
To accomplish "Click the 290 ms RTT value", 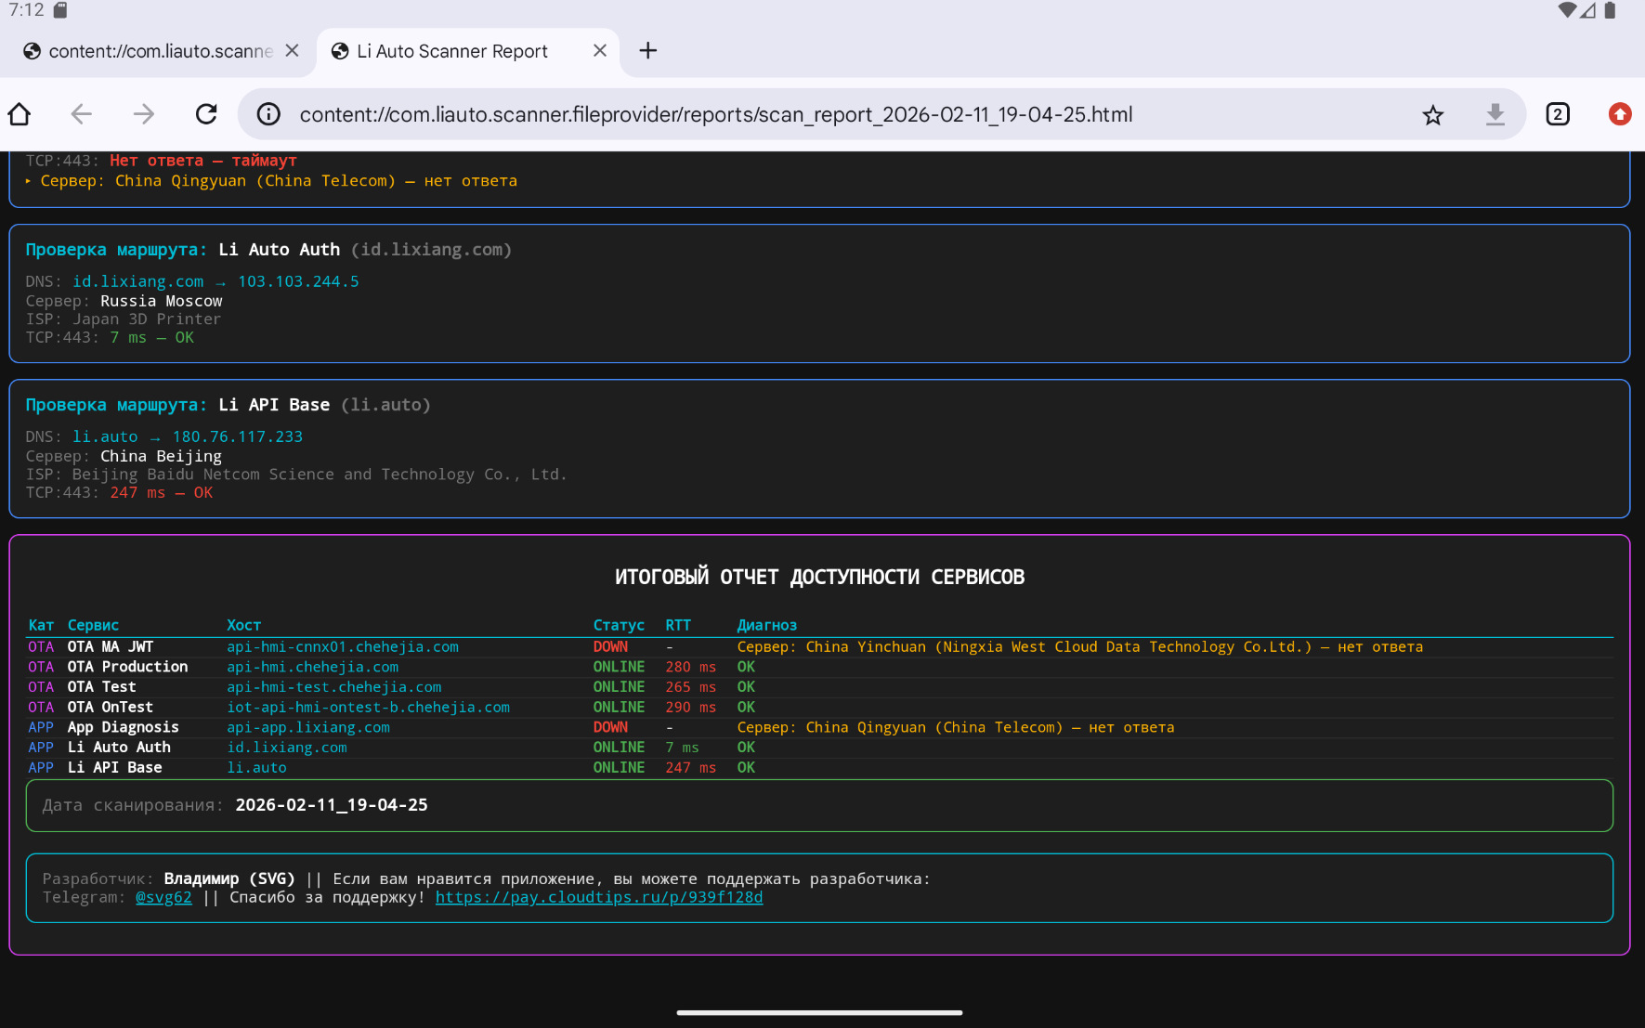I will pos(690,708).
